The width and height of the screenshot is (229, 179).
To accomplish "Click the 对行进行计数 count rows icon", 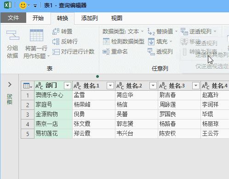I will (x=56, y=52).
